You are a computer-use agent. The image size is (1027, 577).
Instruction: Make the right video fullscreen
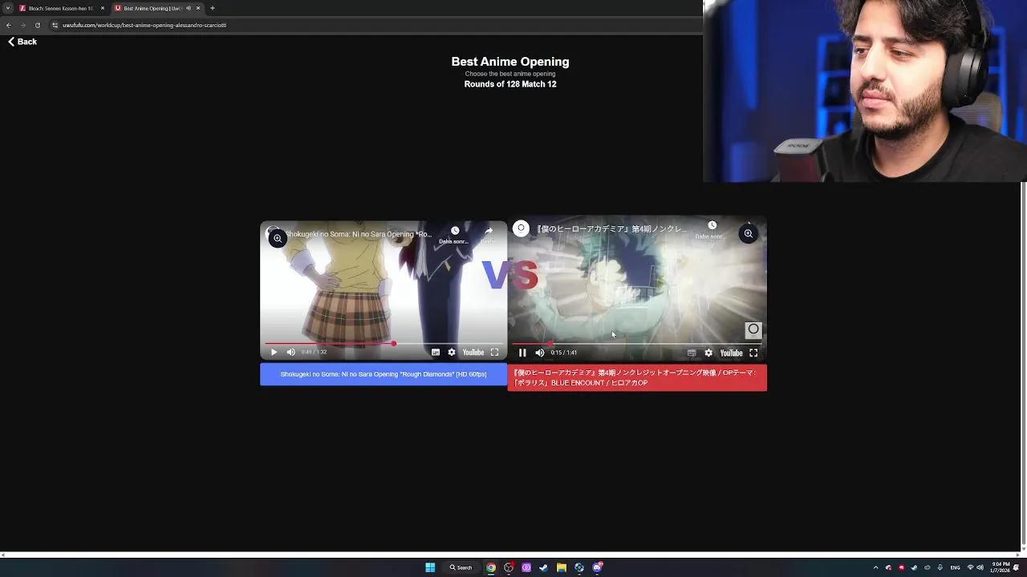[x=753, y=353]
